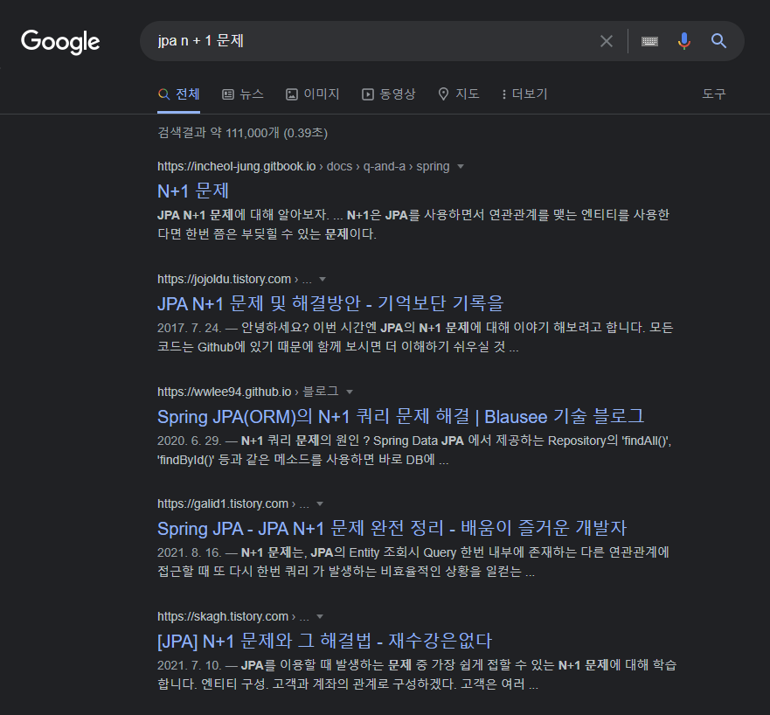Image resolution: width=770 pixels, height=715 pixels.
Task: Click the snippet dated 2021. 7. 10.
Action: tap(417, 674)
